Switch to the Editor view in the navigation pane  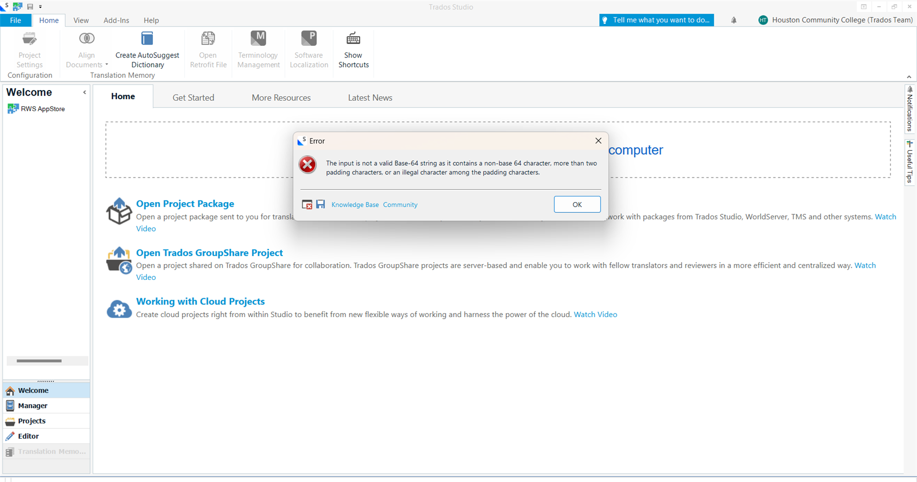(29, 436)
